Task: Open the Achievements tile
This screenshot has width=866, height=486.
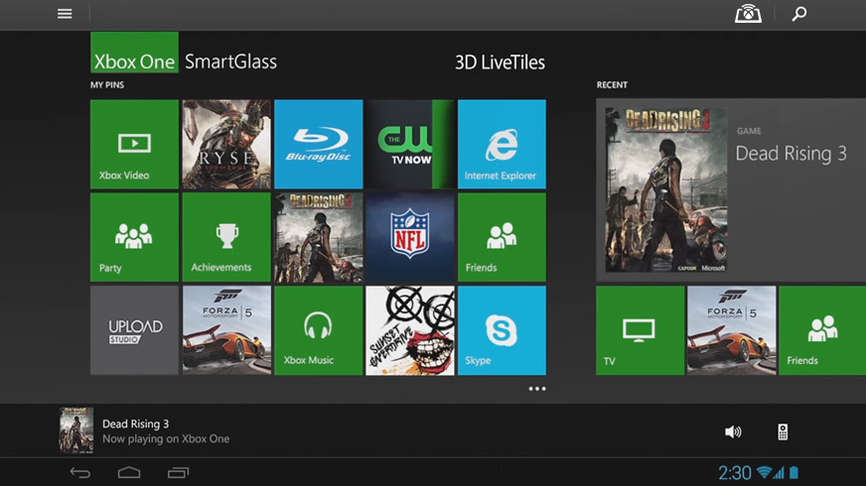Action: pyautogui.click(x=226, y=237)
